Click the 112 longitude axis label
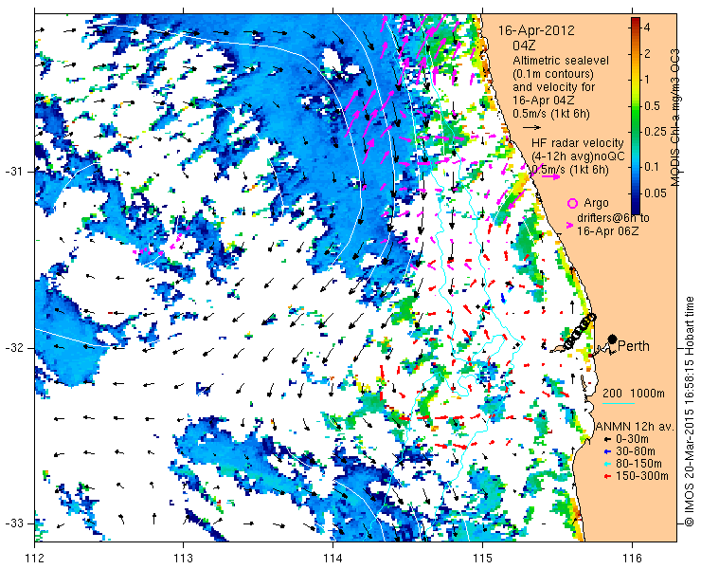 click(35, 559)
